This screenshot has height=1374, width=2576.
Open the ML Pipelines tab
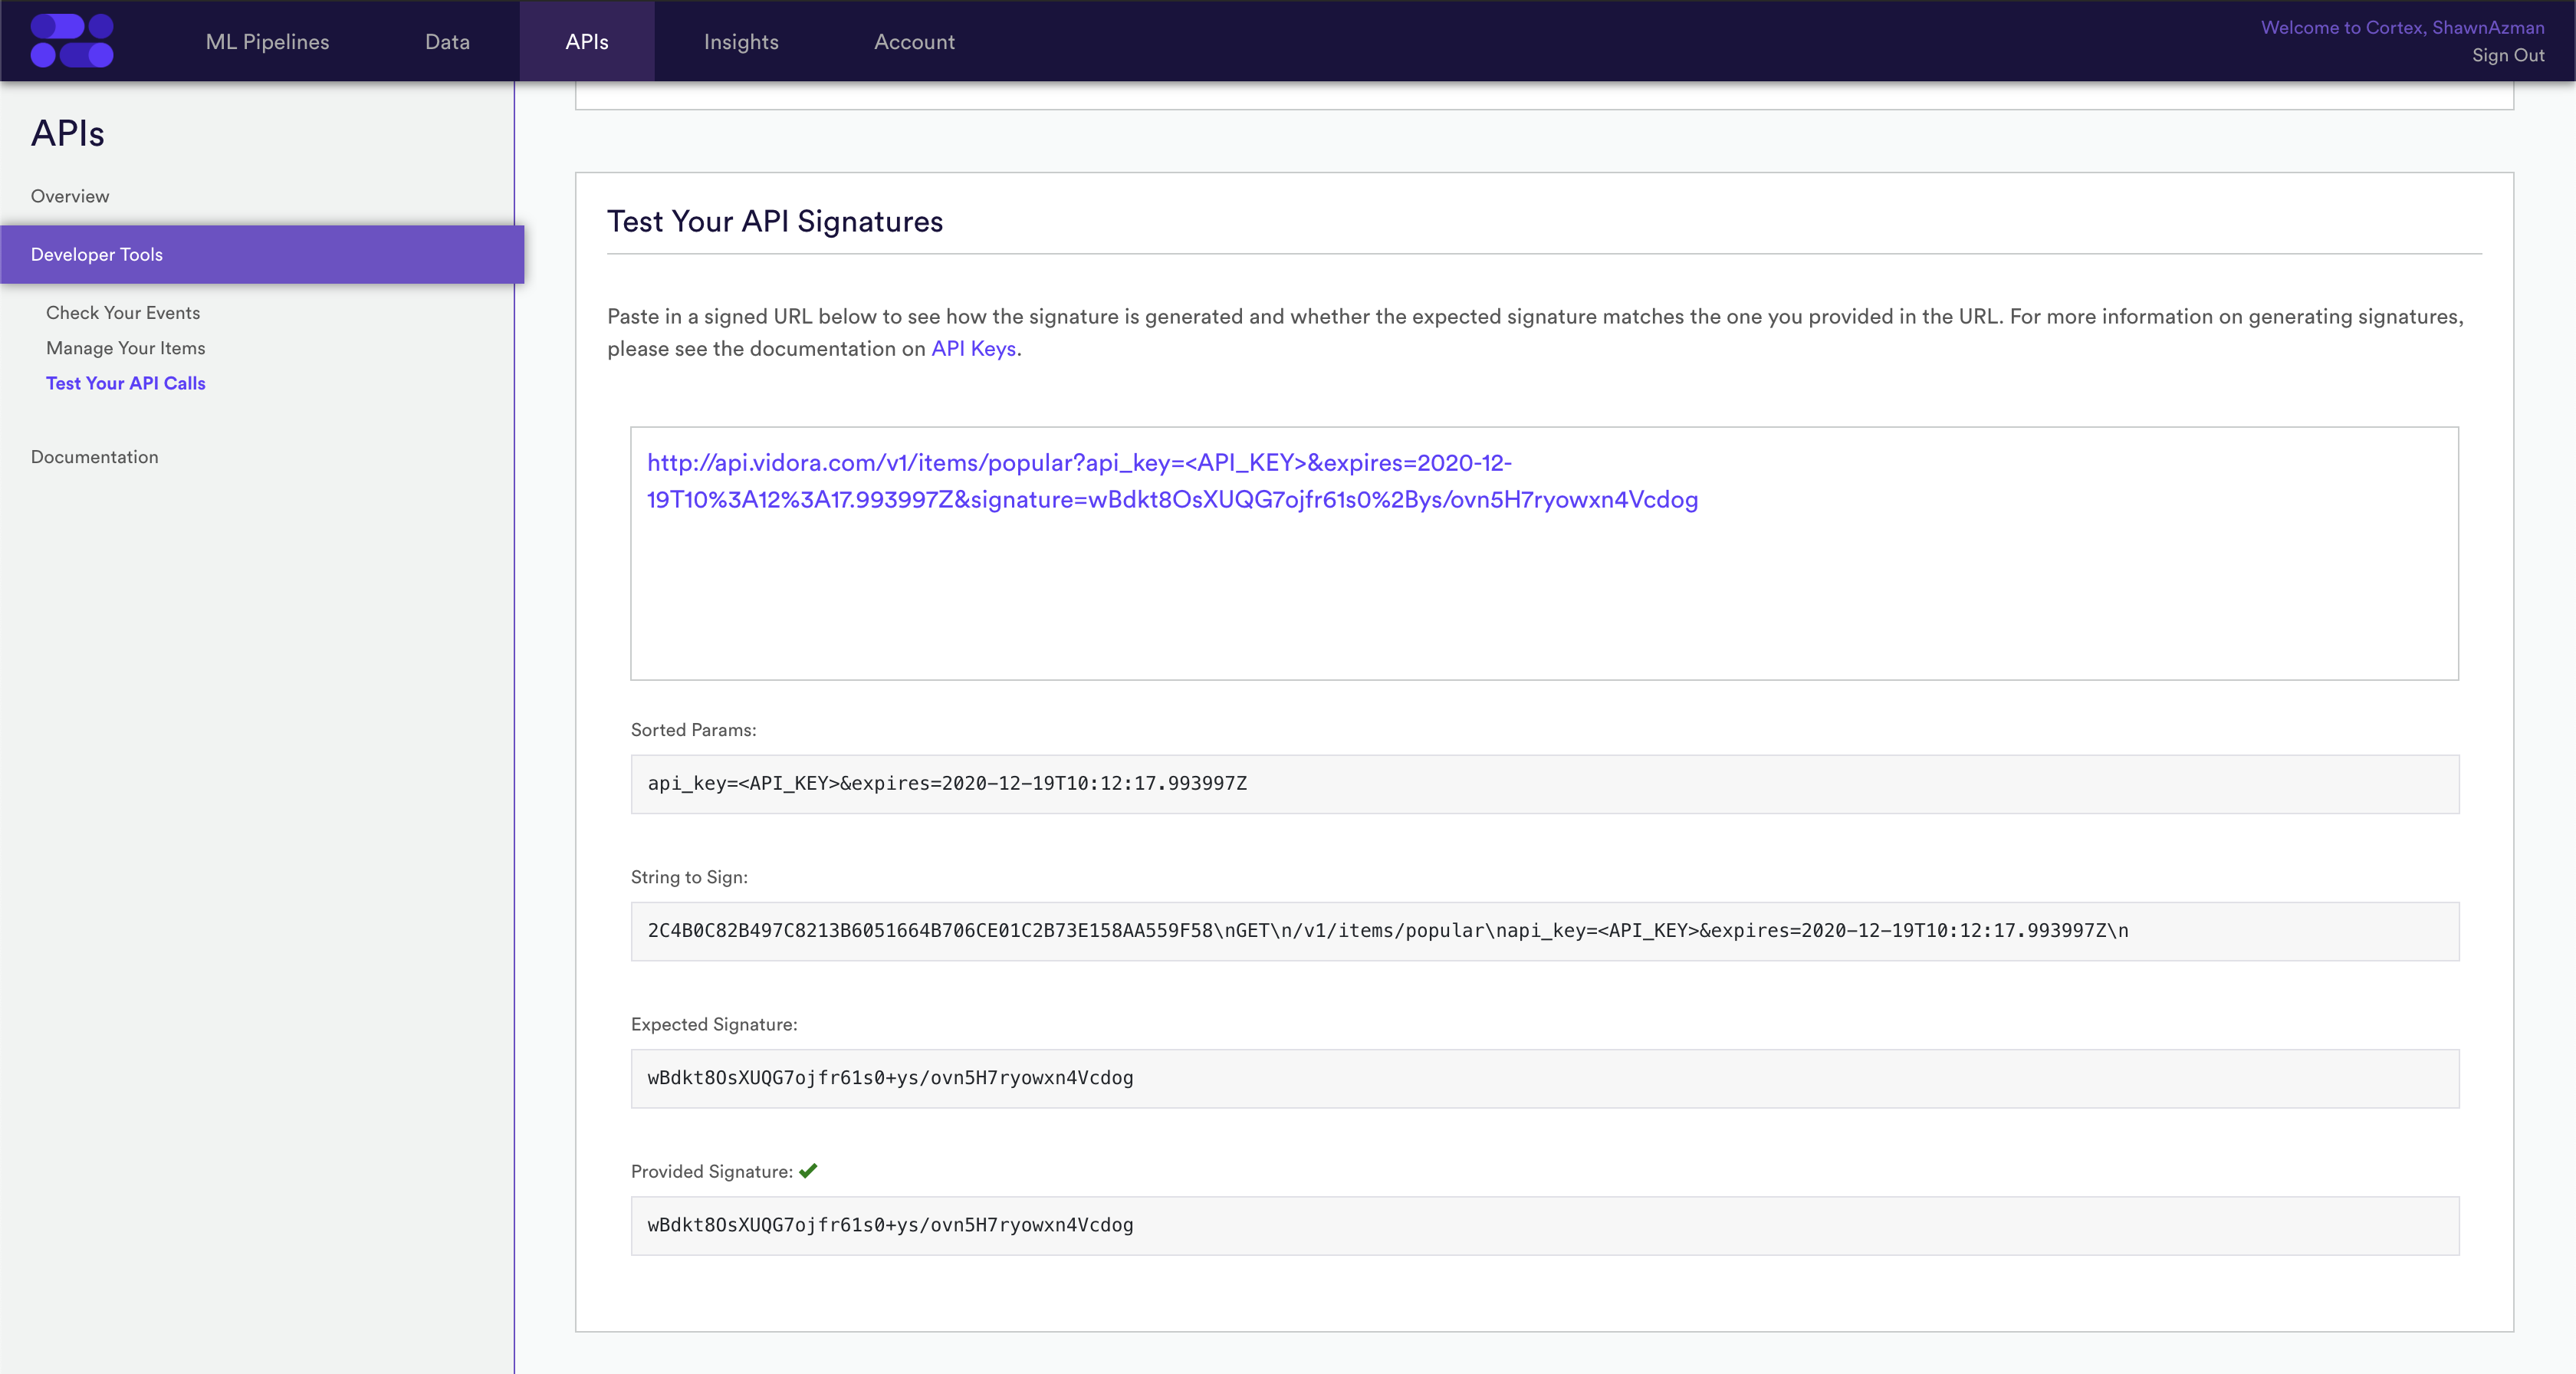[x=267, y=41]
